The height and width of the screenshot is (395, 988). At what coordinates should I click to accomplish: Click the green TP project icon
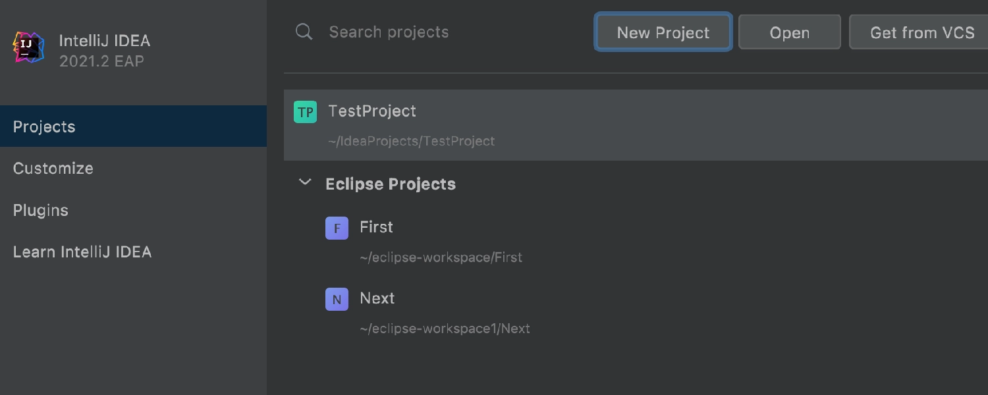point(305,112)
